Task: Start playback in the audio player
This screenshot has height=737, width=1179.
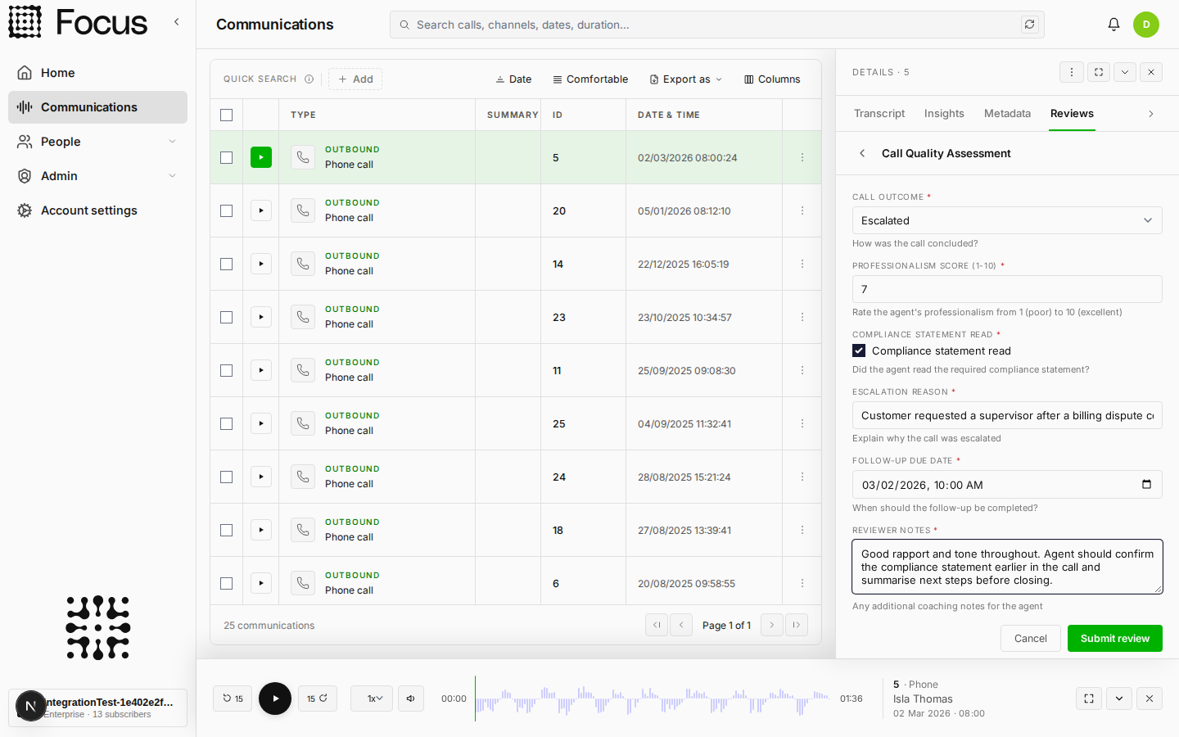Action: [x=275, y=699]
